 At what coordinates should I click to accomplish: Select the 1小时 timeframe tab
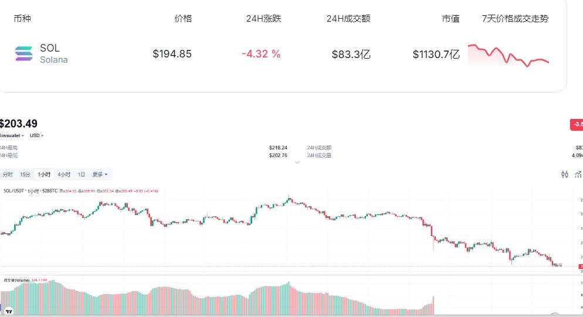[44, 175]
